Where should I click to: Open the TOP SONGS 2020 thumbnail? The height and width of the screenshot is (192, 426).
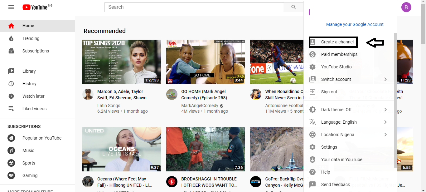pos(122,62)
